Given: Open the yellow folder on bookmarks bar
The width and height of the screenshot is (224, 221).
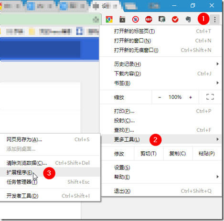Looking at the screenshot, I should (x=32, y=32).
